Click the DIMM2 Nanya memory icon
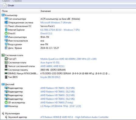The width and height of the screenshot is (136, 120). (x=6, y=73)
